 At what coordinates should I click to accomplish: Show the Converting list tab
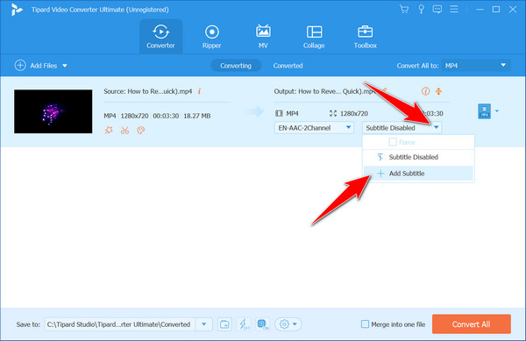236,66
